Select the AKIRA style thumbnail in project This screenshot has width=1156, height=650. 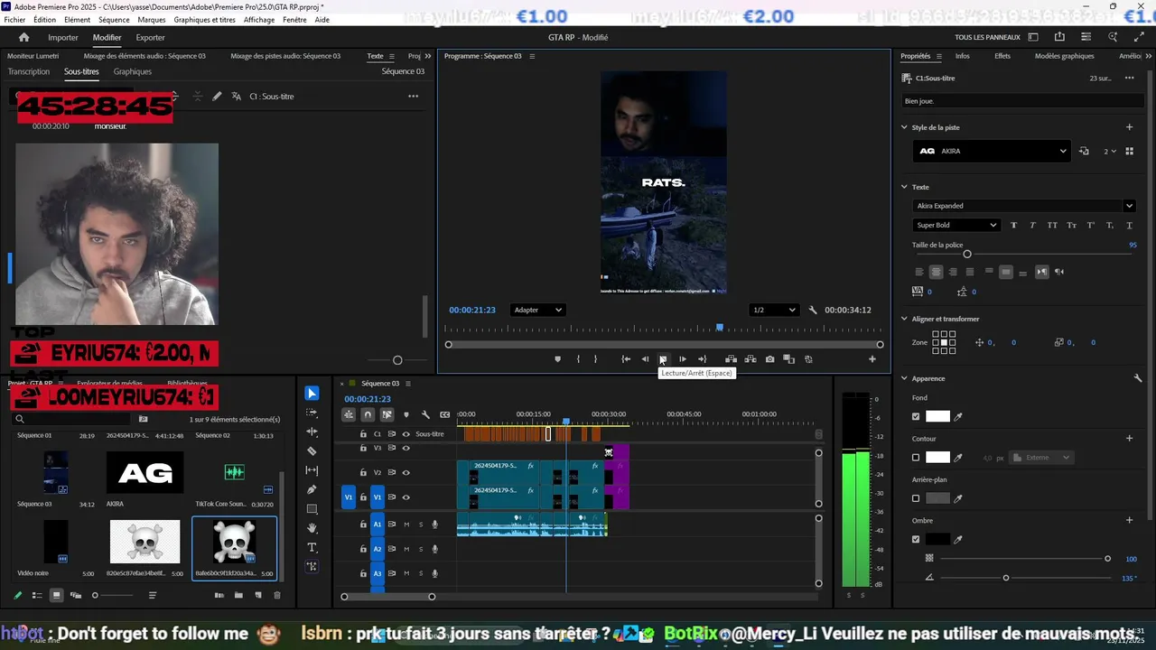click(145, 472)
